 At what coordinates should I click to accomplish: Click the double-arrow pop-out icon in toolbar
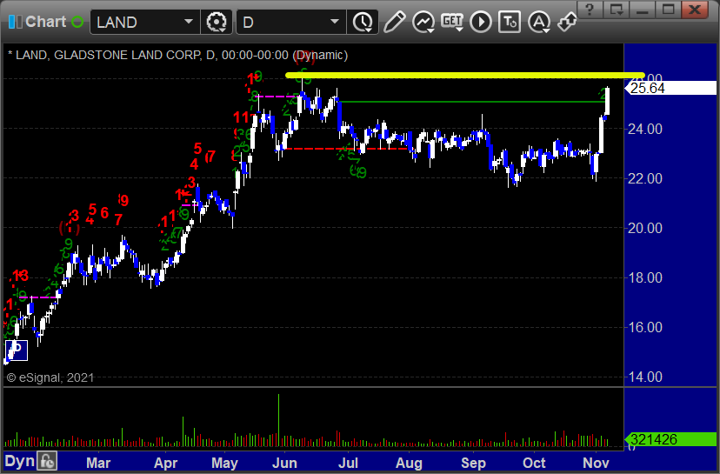coord(568,22)
